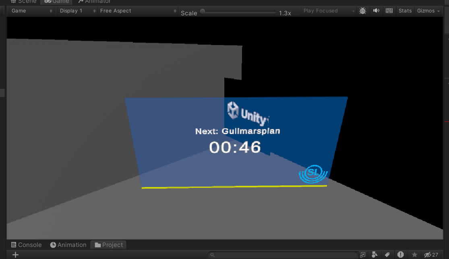The height and width of the screenshot is (259, 449).
Task: Toggle the Stats overlay
Action: coord(405,11)
